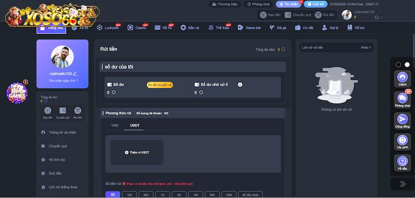Open Nổ hũ menu item
The width and height of the screenshot is (415, 198).
click(163, 28)
